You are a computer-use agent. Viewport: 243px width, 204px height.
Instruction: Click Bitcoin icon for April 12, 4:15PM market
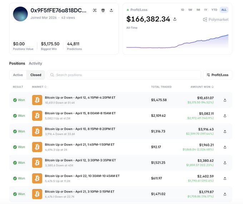pos(37,100)
